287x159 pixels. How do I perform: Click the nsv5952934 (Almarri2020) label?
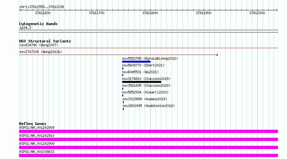click(x=145, y=92)
